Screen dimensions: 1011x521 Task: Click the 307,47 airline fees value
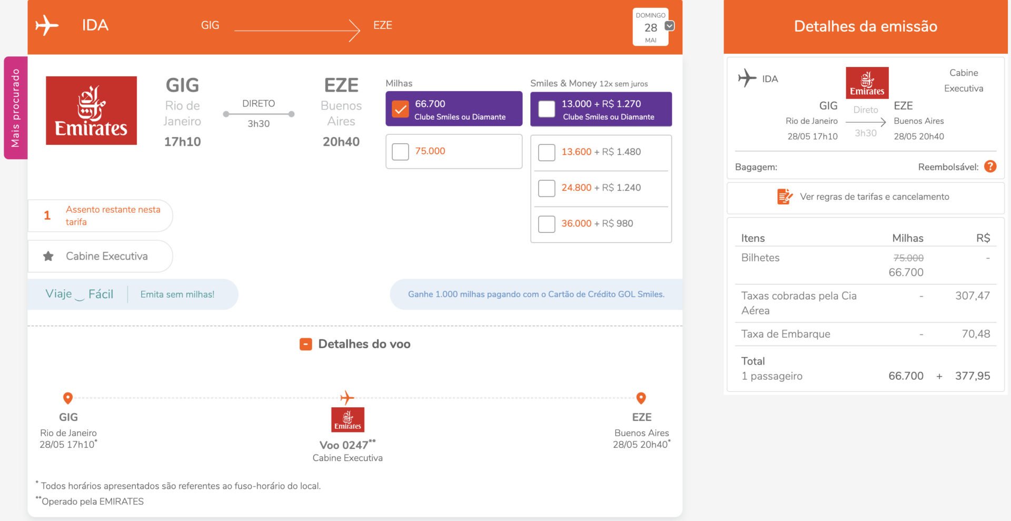tap(973, 296)
